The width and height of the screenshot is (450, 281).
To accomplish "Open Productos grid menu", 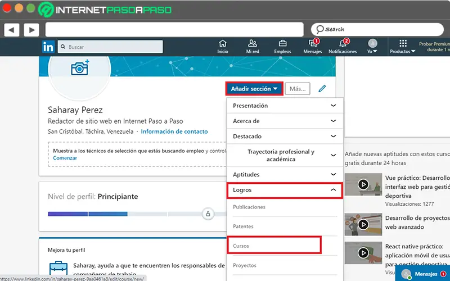I will [x=403, y=47].
